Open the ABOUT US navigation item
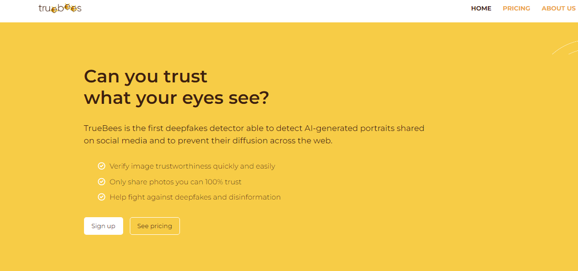This screenshot has height=271, width=578. coord(558,9)
